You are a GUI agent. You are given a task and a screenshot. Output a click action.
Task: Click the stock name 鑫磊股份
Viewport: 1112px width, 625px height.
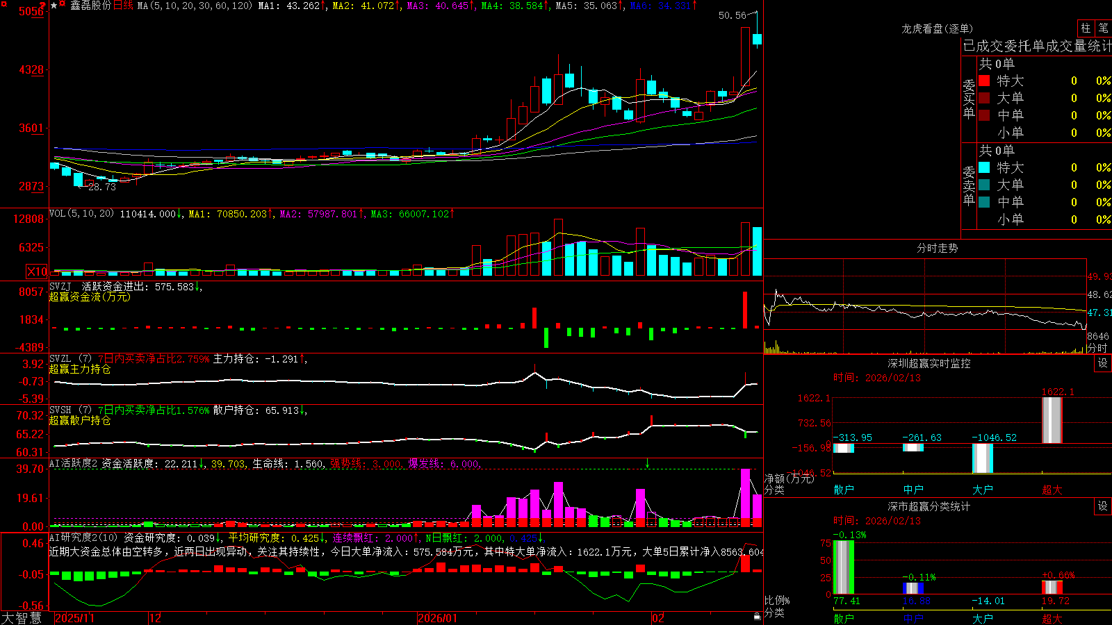(90, 6)
